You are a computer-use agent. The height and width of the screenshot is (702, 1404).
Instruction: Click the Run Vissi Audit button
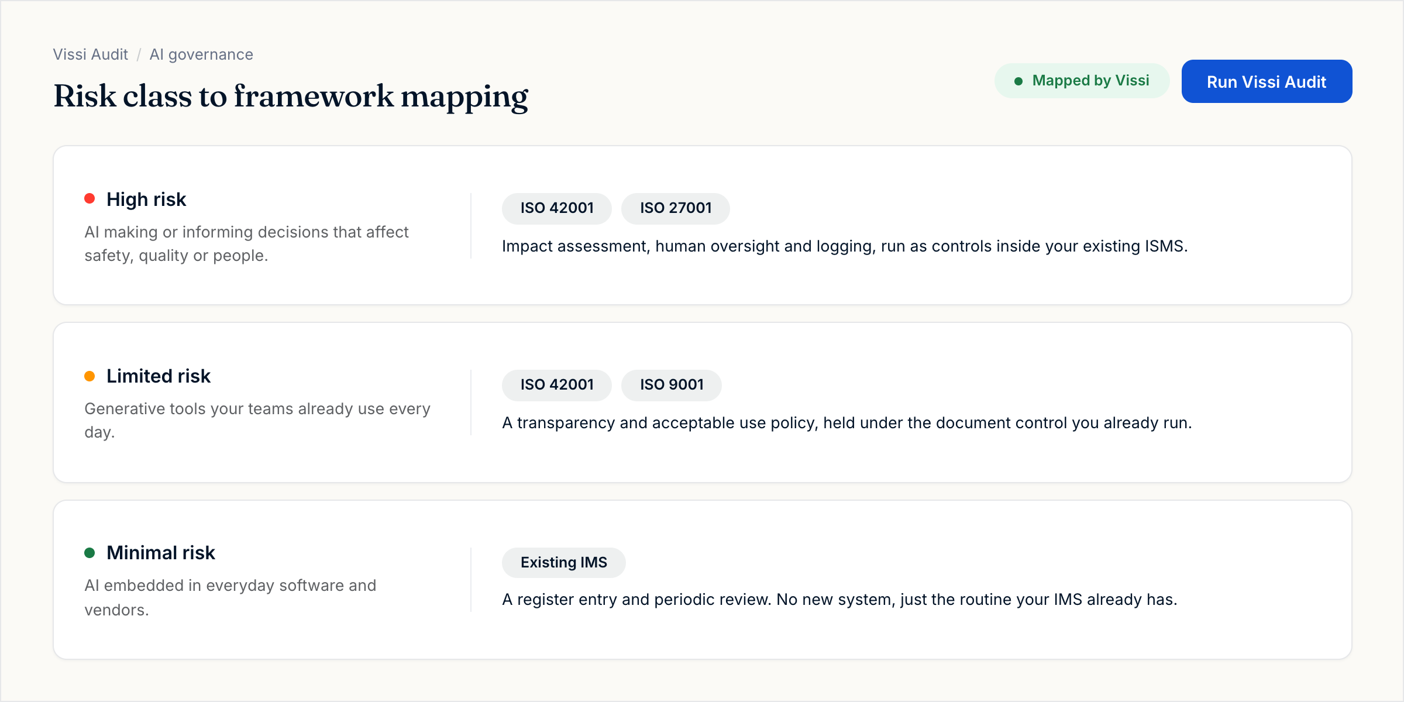coord(1267,81)
